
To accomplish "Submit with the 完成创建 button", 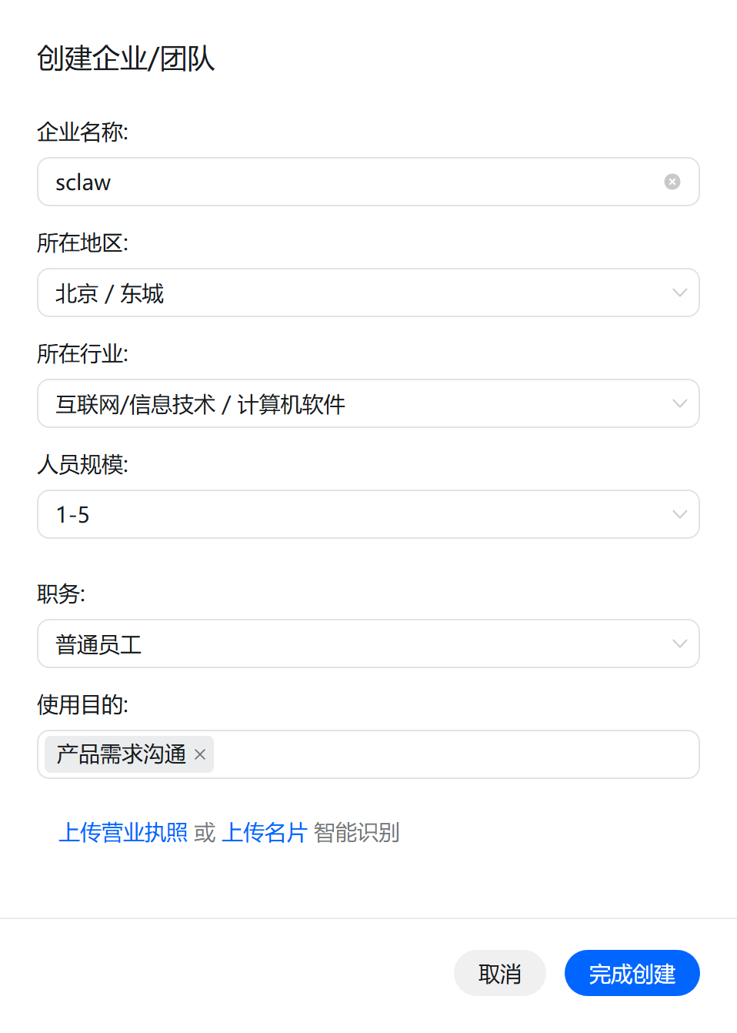I will point(632,973).
